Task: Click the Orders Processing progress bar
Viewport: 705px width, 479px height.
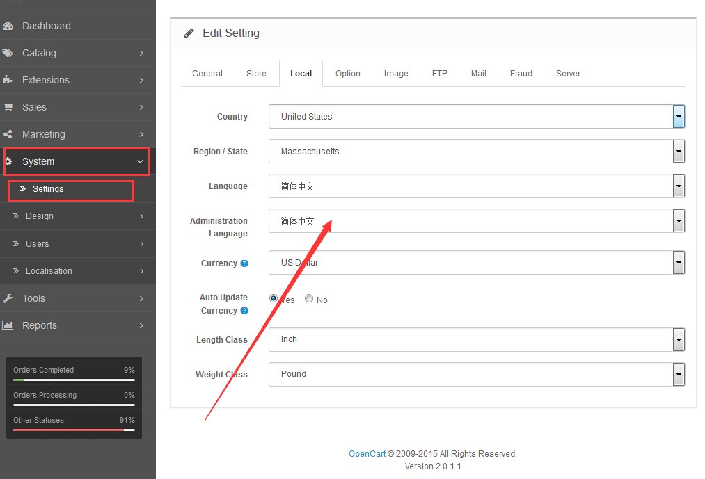Action: pyautogui.click(x=74, y=405)
